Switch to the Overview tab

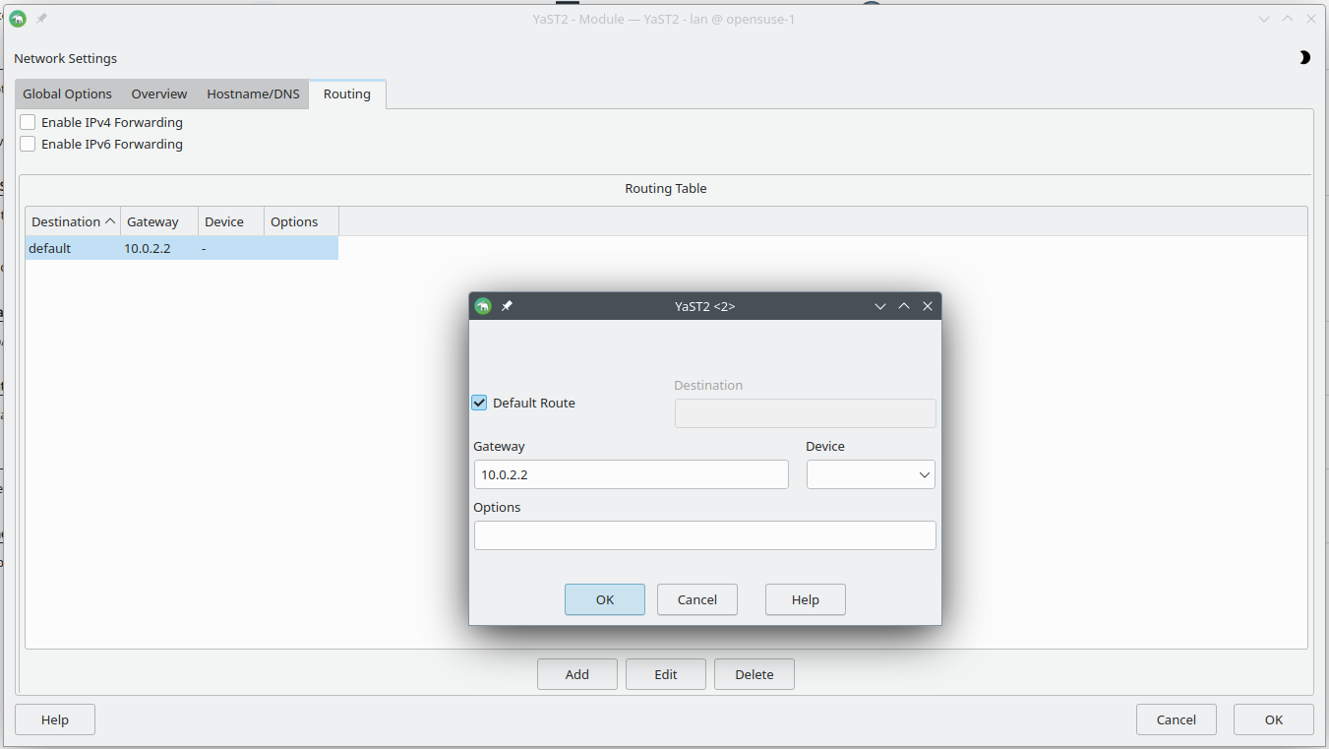pos(159,94)
